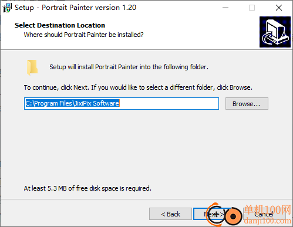
Task: Click the Select Destination Location heading
Action: pos(60,25)
